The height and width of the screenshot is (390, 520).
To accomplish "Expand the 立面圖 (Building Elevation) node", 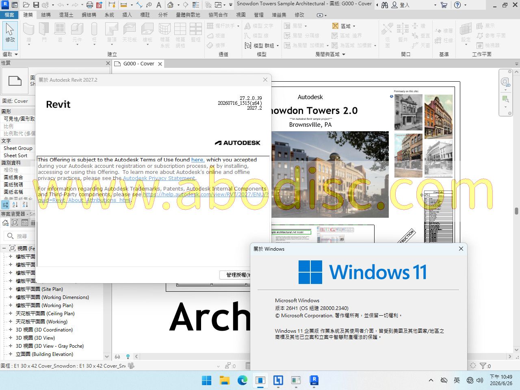I will (x=11, y=354).
